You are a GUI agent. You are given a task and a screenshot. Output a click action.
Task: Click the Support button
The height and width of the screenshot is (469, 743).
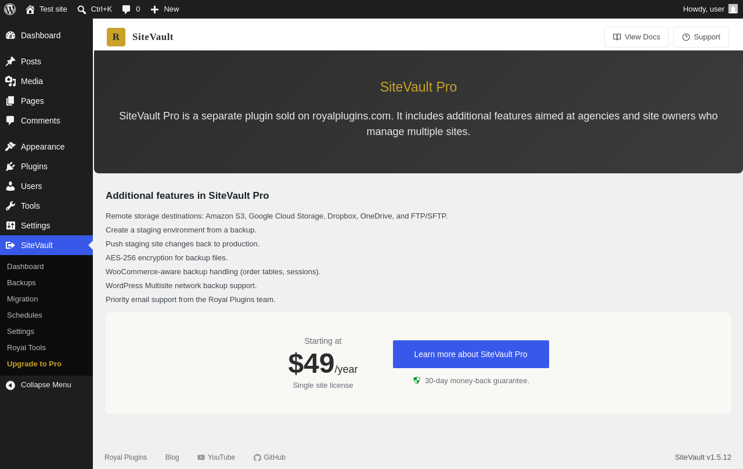pos(701,37)
